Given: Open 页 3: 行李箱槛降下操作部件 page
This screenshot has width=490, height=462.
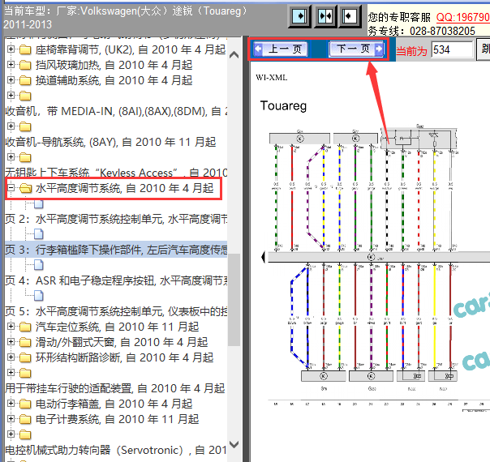Looking at the screenshot, I should [x=116, y=250].
